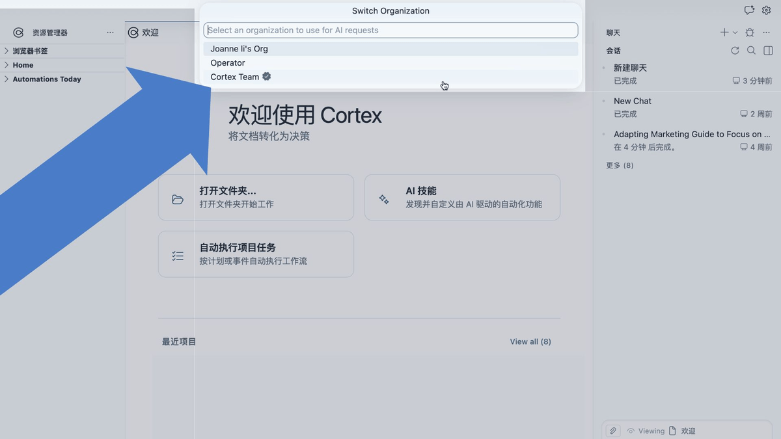Click Cortex logo in explorer header
The image size is (781, 439).
point(18,33)
